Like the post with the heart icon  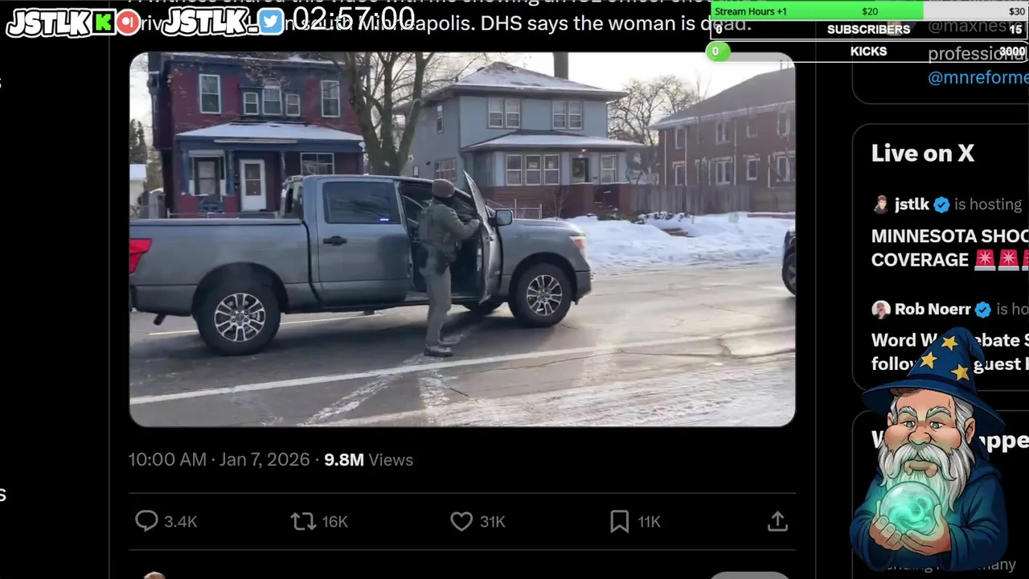pyautogui.click(x=461, y=521)
